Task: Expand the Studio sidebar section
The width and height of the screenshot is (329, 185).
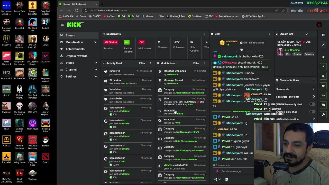Action: pyautogui.click(x=96, y=63)
